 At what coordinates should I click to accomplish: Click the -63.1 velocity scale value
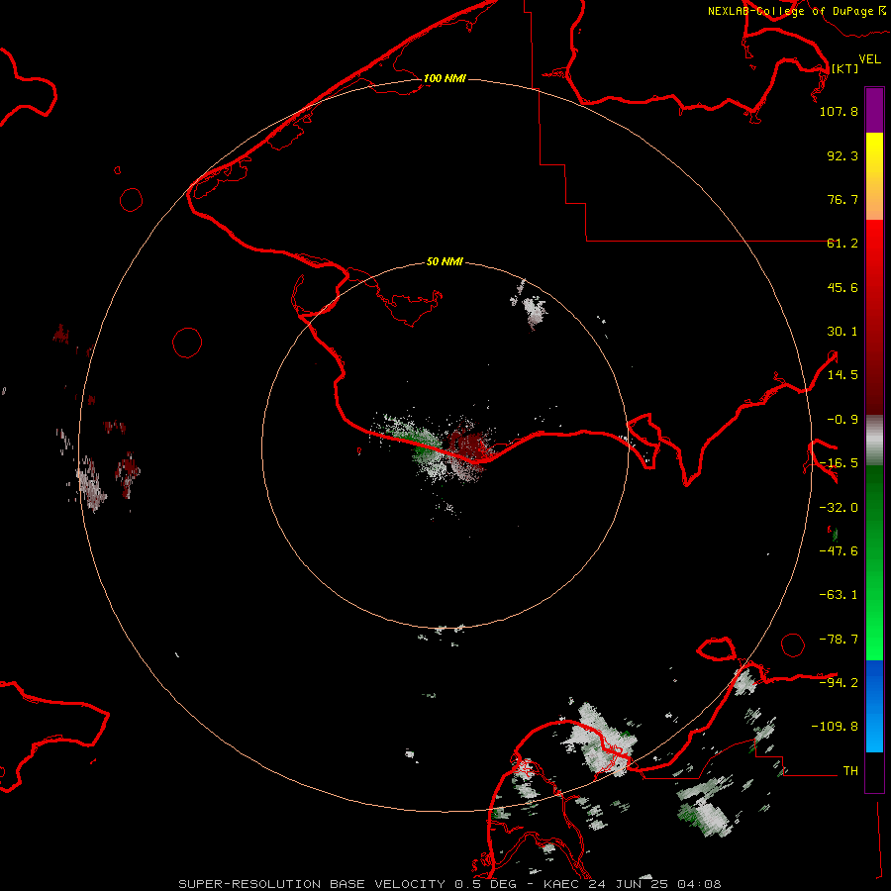pos(839,595)
